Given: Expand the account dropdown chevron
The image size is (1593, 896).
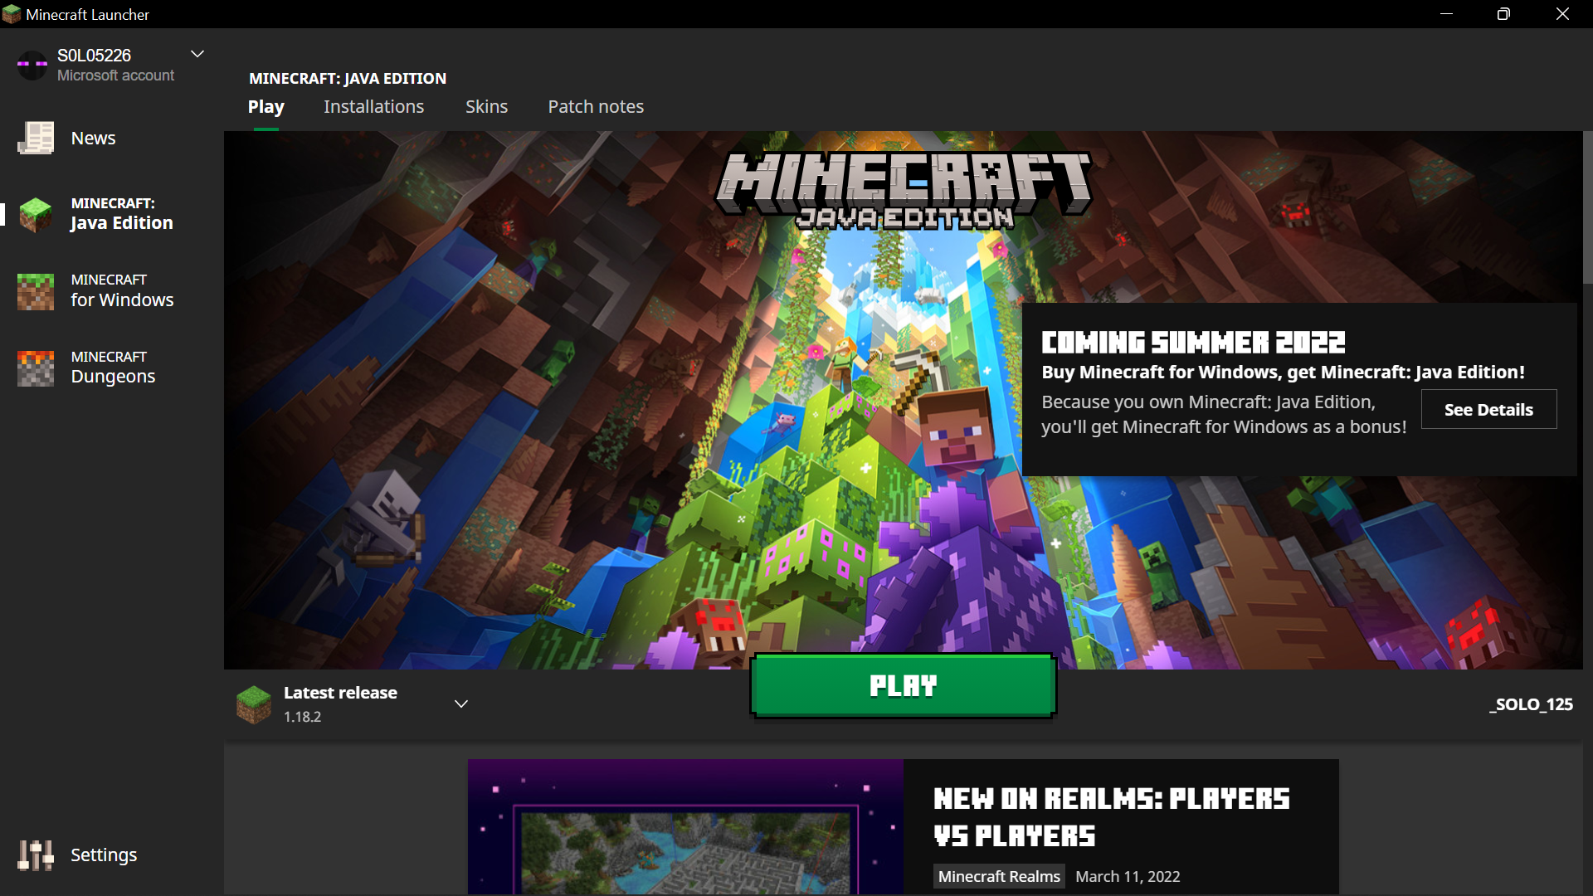Looking at the screenshot, I should pyautogui.click(x=197, y=54).
